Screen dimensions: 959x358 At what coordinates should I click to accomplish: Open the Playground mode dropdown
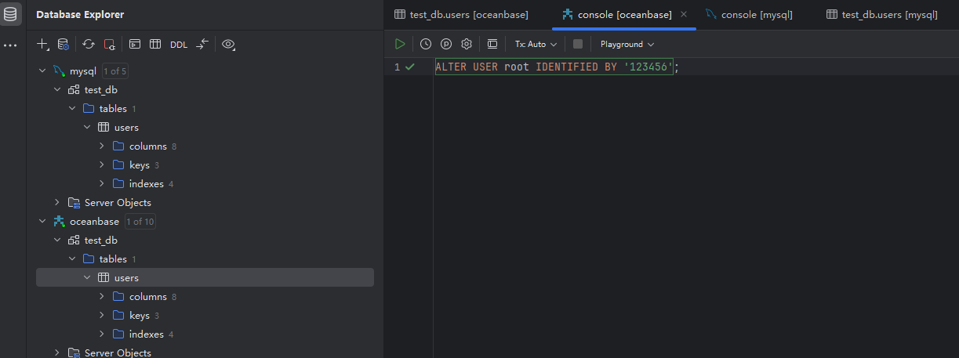click(x=627, y=44)
